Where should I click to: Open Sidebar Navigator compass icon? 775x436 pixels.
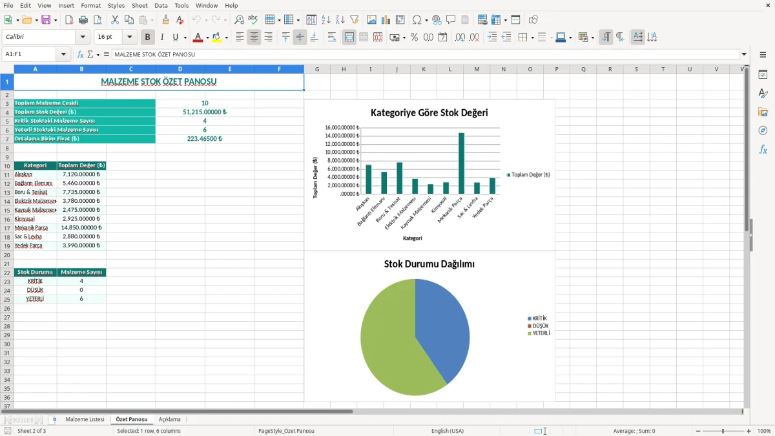(763, 131)
